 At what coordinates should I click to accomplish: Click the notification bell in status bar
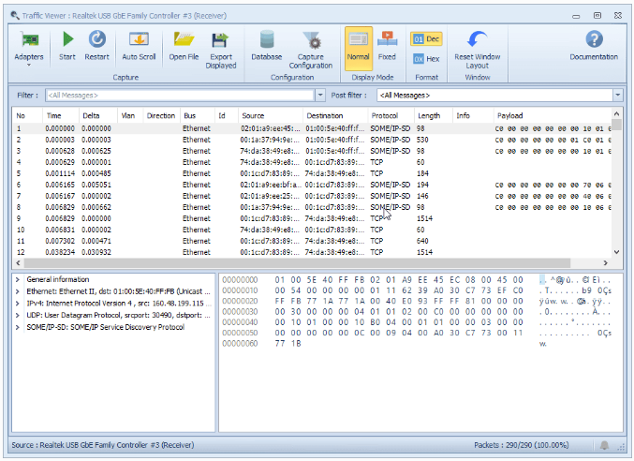tap(604, 446)
